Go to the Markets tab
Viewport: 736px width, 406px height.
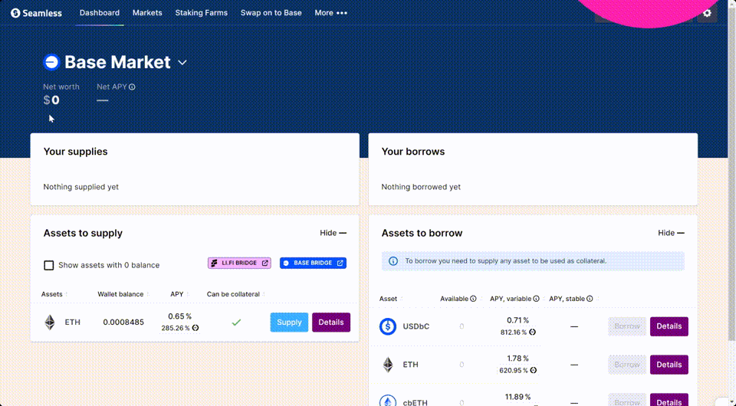(x=147, y=13)
